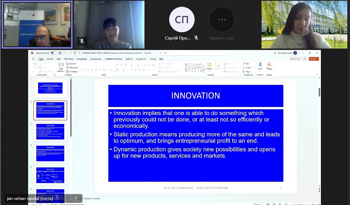Click the Tegning group dialog launcher
This screenshot has width=350, height=205.
[x=240, y=75]
